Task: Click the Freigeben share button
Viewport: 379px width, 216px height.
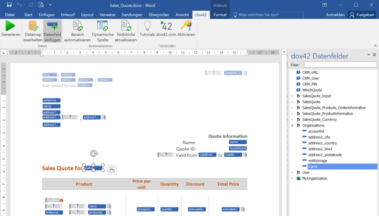Action: tap(362, 15)
